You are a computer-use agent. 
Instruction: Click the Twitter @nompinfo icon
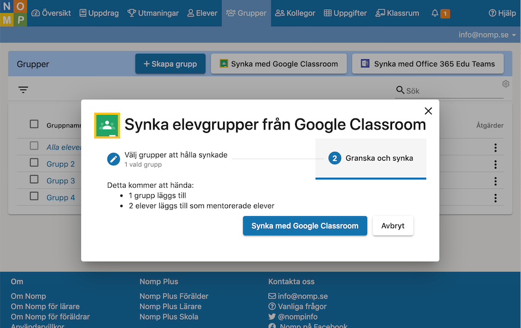(x=272, y=316)
